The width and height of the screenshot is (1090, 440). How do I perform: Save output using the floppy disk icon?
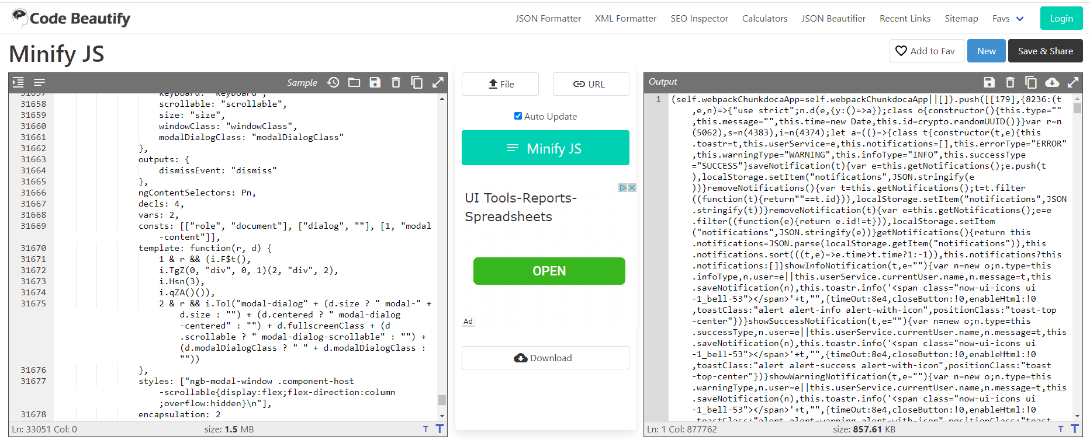tap(989, 82)
